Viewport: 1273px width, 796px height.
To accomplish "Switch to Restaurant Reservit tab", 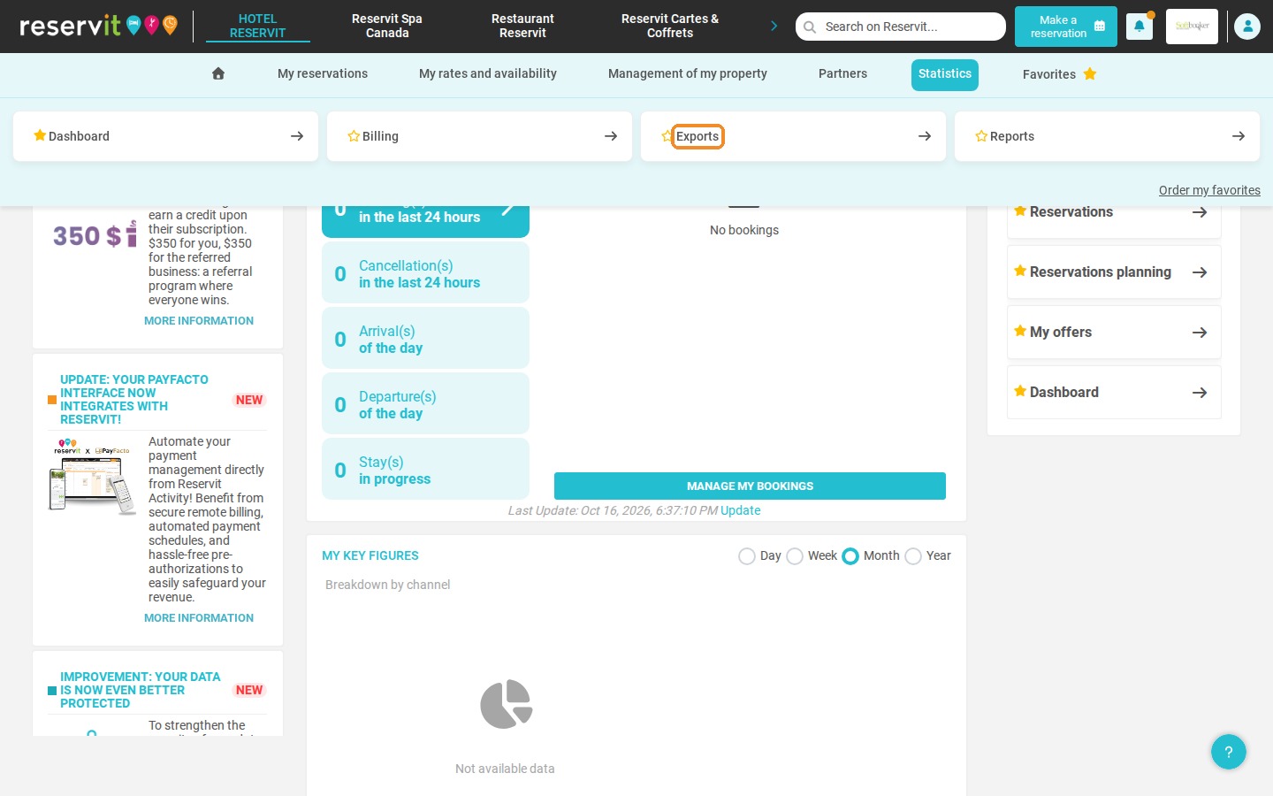I will pyautogui.click(x=522, y=26).
